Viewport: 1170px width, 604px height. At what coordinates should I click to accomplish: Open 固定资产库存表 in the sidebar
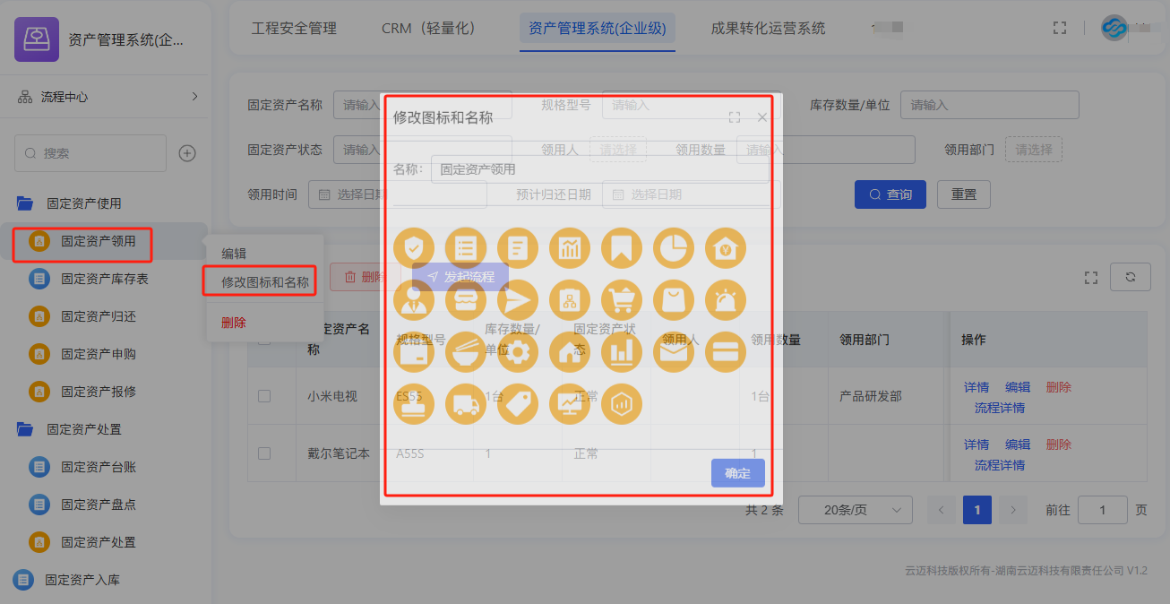pyautogui.click(x=104, y=279)
